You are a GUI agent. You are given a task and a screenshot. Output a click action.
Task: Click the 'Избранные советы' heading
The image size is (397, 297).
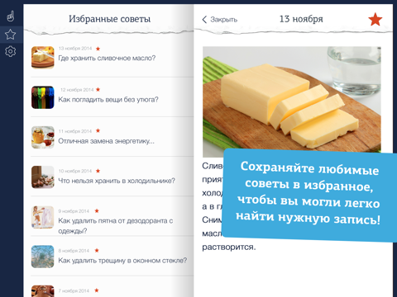point(109,19)
